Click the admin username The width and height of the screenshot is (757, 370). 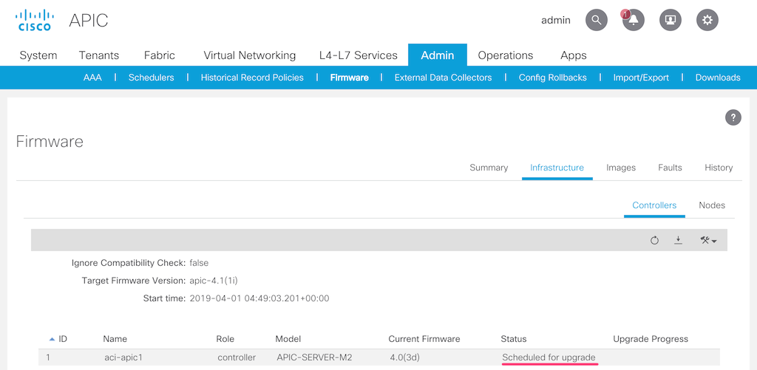[x=556, y=20]
